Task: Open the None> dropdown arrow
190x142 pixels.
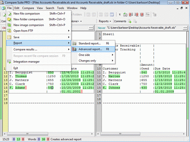Action: [x=81, y=21]
